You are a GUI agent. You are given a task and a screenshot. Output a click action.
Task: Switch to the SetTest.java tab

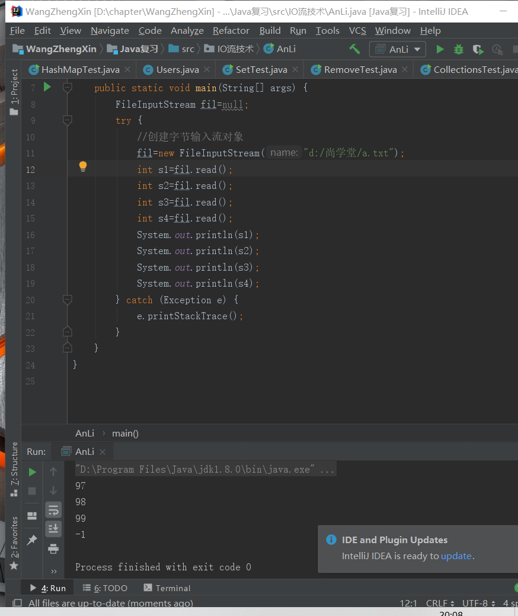[x=261, y=69]
